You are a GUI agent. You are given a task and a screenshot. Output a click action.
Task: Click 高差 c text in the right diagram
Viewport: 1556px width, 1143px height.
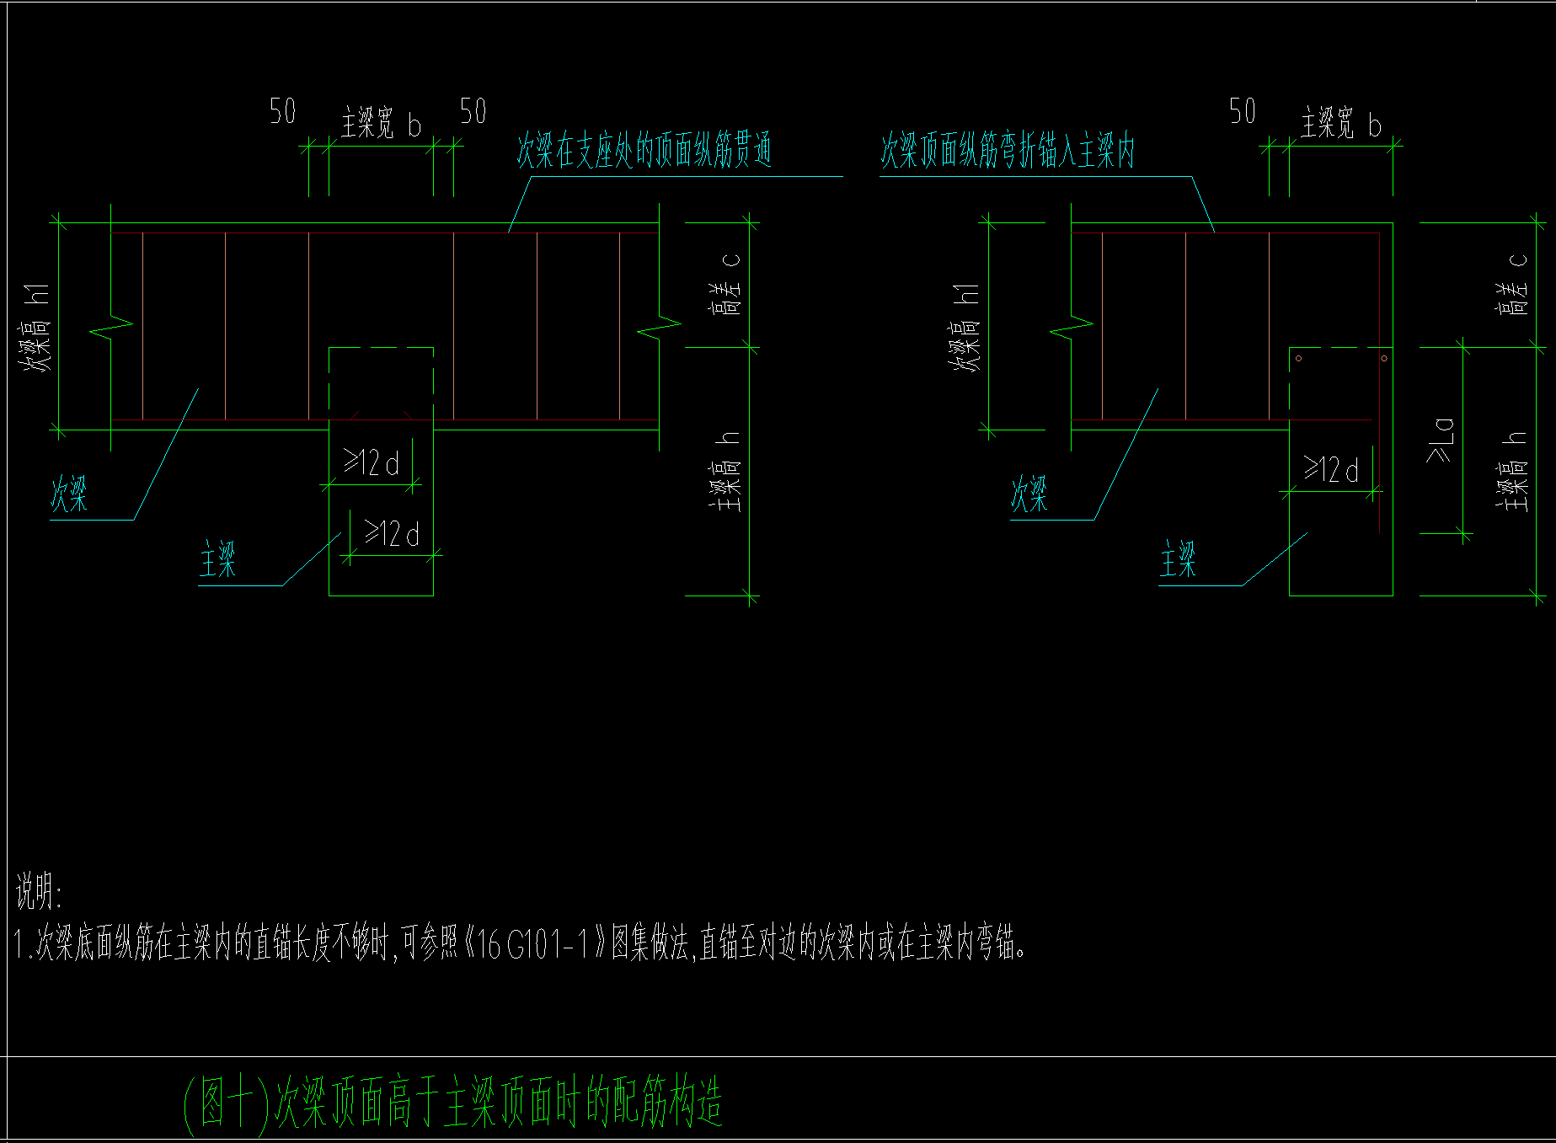click(1513, 285)
